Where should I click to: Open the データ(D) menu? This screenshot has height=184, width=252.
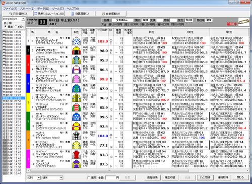[x=43, y=9]
